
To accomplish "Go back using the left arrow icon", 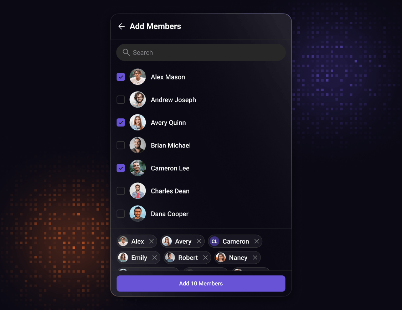I will click(x=122, y=26).
